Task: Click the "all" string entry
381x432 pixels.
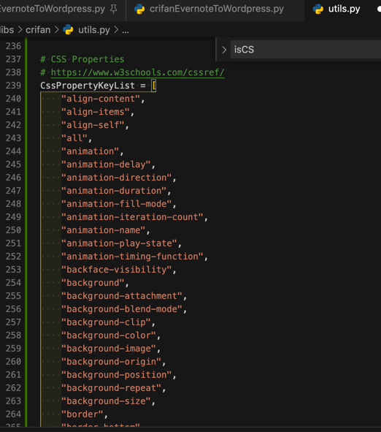Action: pyautogui.click(x=74, y=138)
